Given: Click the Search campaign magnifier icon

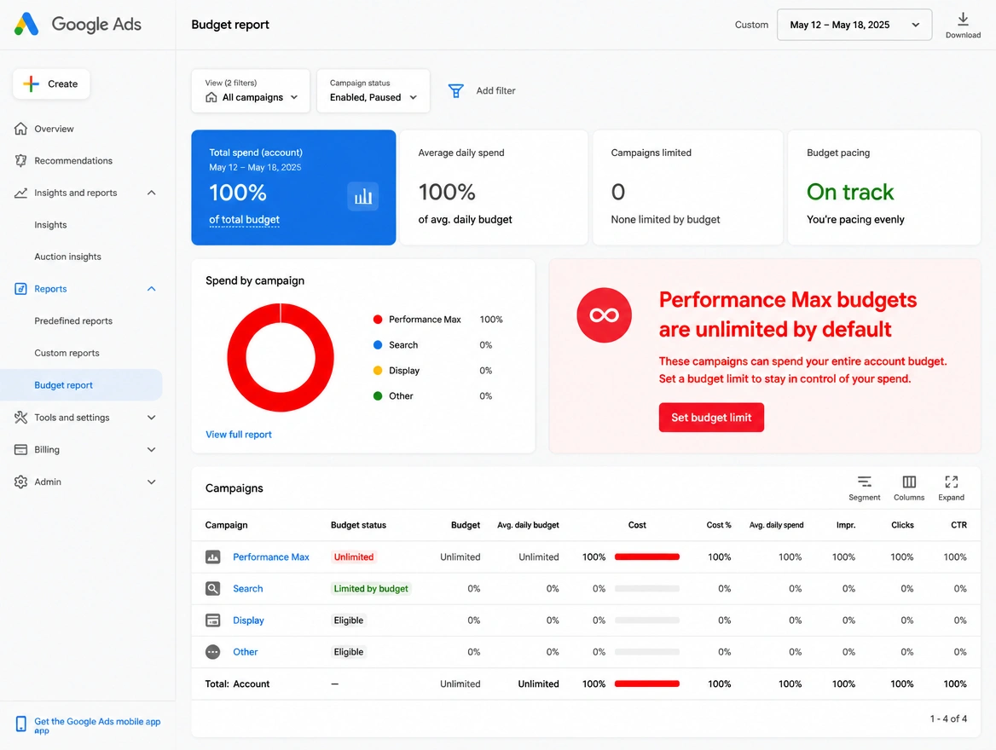Looking at the screenshot, I should 213,589.
